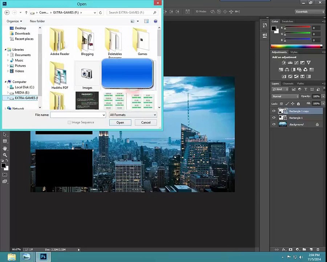Select the Path Selection arrow tool
This screenshot has height=262, width=327.
click(x=5, y=135)
